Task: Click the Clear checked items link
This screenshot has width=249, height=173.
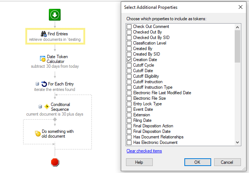Action: [x=144, y=151]
